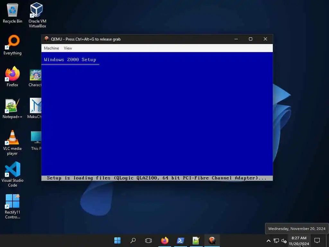Open the taskbar clock showing 8:27 AM
This screenshot has height=247, width=329.
point(299,241)
